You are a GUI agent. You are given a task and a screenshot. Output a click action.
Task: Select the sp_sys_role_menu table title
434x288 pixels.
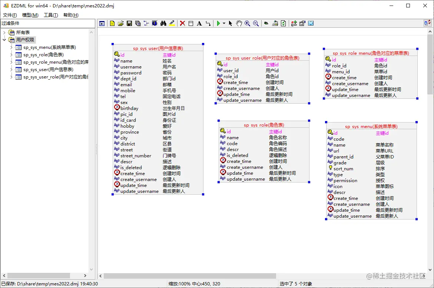[x=371, y=53]
